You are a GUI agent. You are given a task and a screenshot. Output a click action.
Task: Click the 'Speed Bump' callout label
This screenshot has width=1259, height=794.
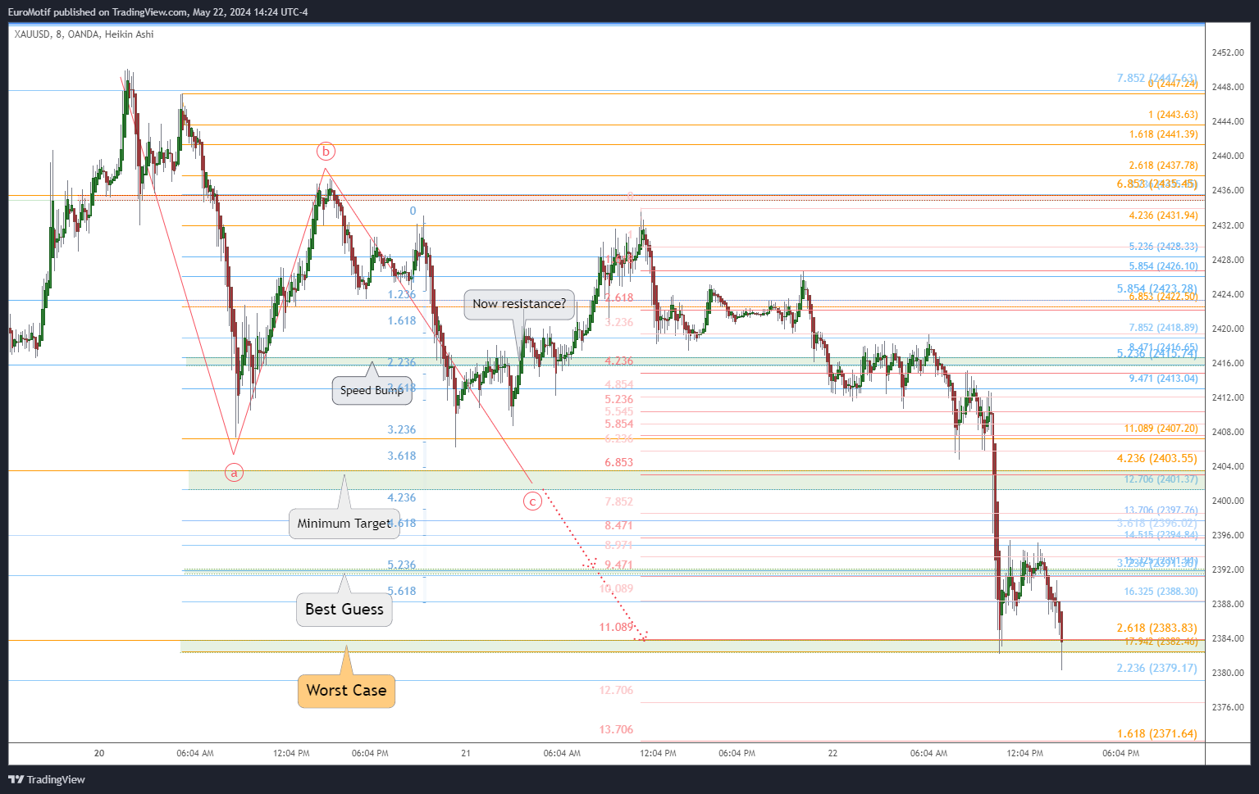[x=372, y=390]
